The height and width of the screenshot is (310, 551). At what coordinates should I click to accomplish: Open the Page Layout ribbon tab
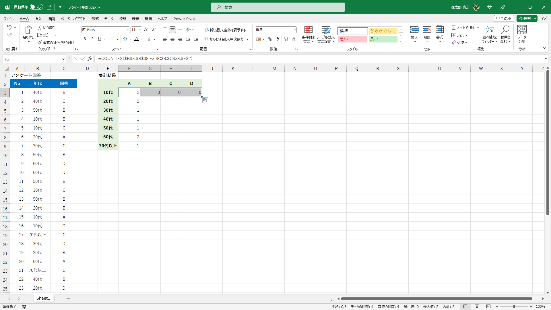pyautogui.click(x=73, y=19)
